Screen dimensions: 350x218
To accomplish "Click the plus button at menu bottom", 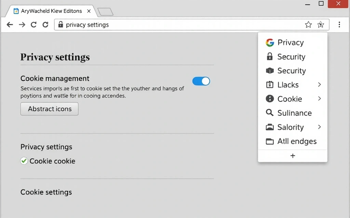I will point(293,156).
